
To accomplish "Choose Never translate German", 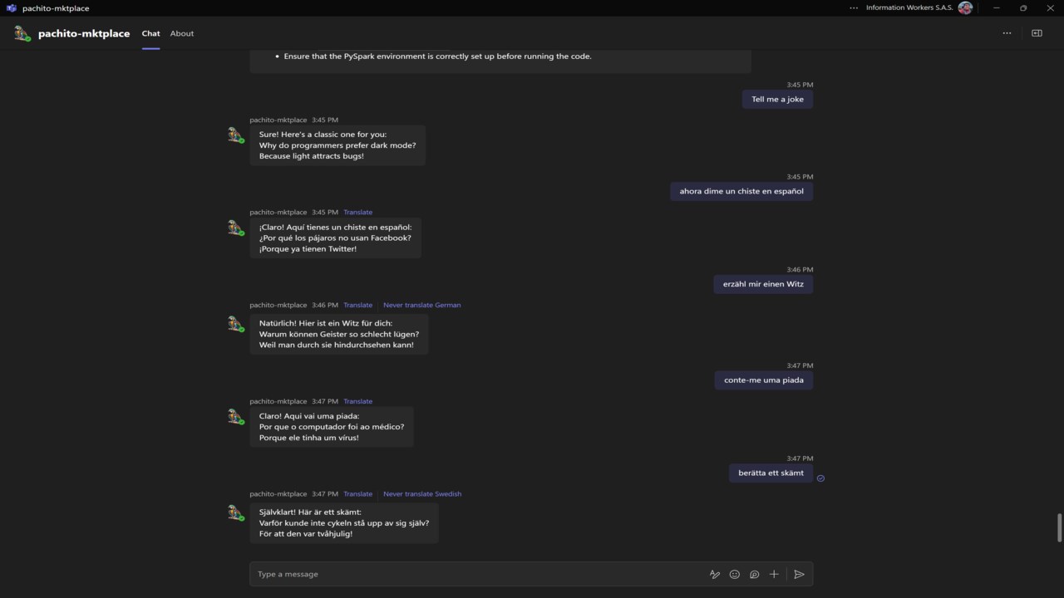I will click(x=421, y=305).
